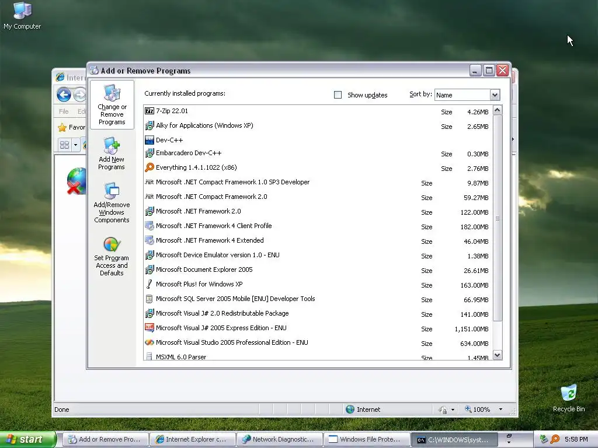Image resolution: width=598 pixels, height=448 pixels.
Task: Click the Windows Start button
Action: 27,439
